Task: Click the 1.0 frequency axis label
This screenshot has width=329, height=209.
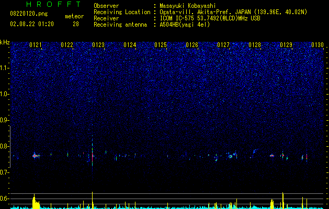Action: pos(5,94)
